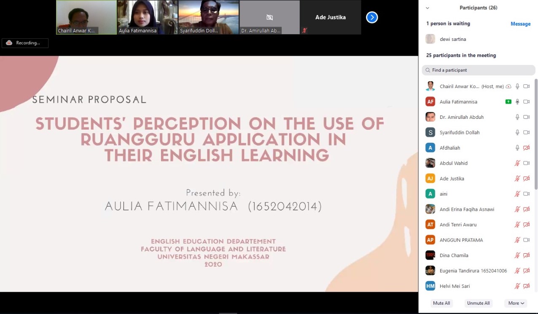Click muted mic icon for Helvi Mei Sari
Screen dimensions: 538x314
[x=517, y=286]
